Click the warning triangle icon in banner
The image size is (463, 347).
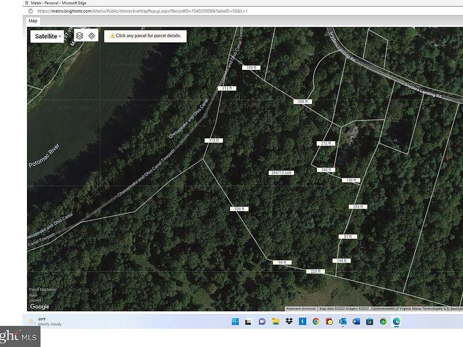click(x=112, y=36)
